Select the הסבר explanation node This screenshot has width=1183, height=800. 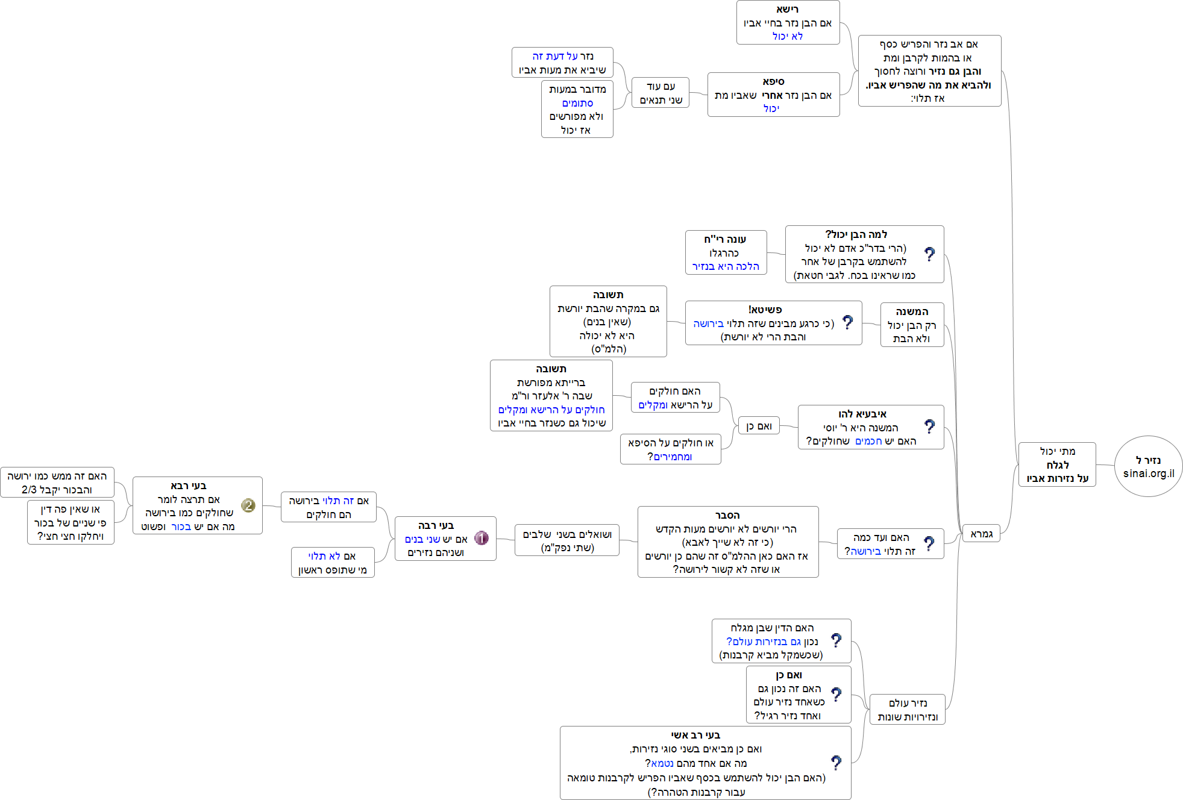click(727, 542)
